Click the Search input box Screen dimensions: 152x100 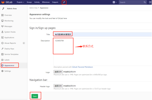[x=133, y=2]
